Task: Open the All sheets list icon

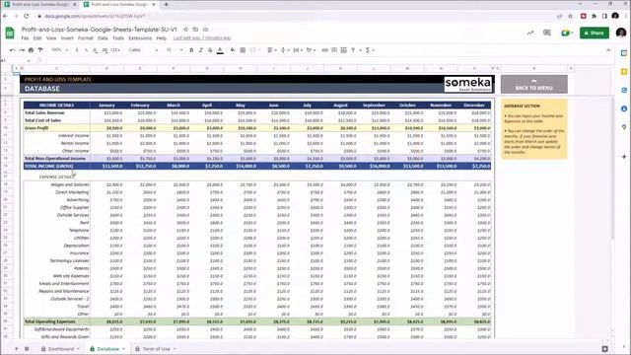Action: (x=27, y=349)
